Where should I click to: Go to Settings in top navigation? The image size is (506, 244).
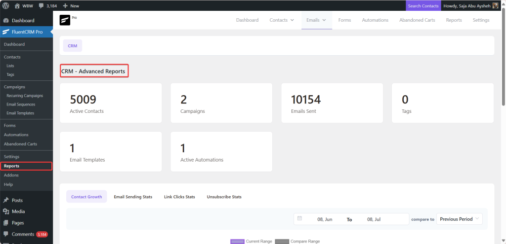coord(481,20)
